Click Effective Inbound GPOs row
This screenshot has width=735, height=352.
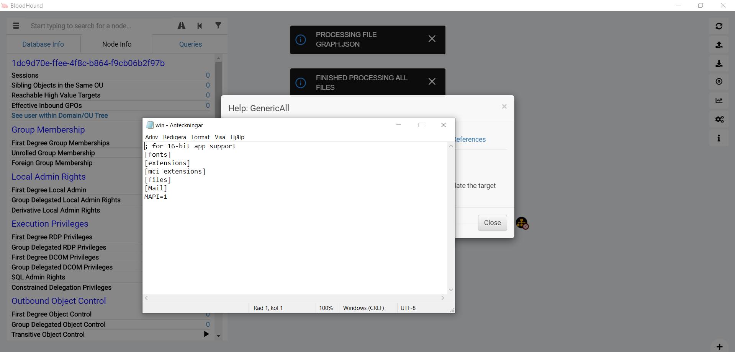(111, 105)
